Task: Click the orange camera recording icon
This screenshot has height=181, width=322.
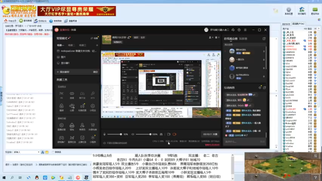Action: pyautogui.click(x=174, y=134)
